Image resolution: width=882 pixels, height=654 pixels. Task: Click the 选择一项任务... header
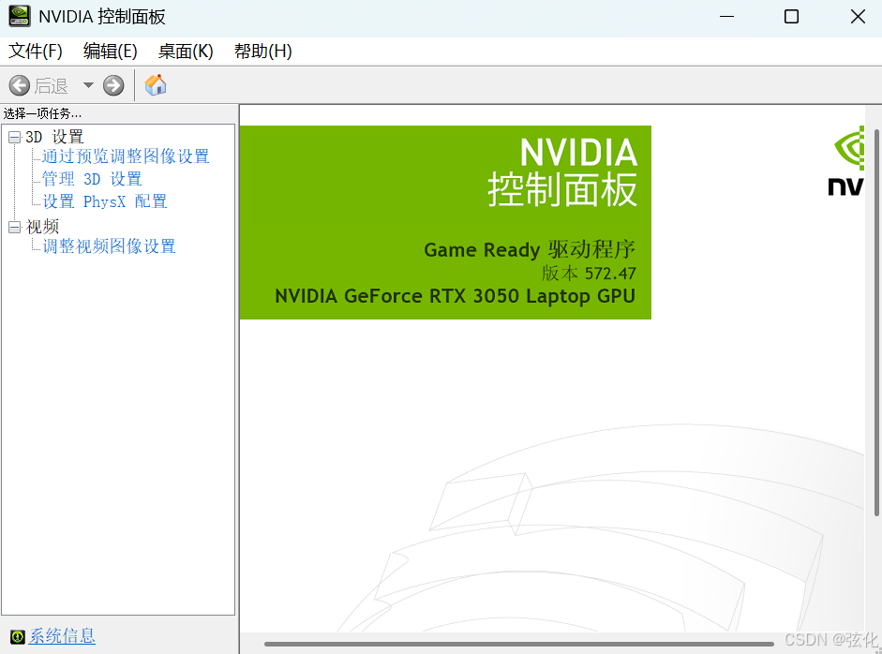[42, 113]
